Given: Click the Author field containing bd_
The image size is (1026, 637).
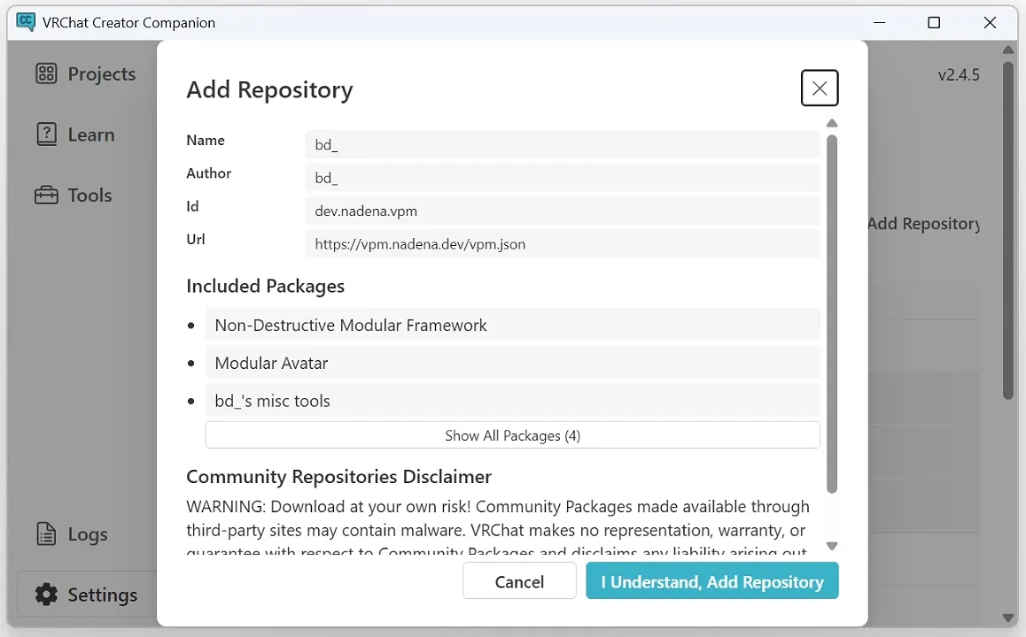Looking at the screenshot, I should coord(562,178).
